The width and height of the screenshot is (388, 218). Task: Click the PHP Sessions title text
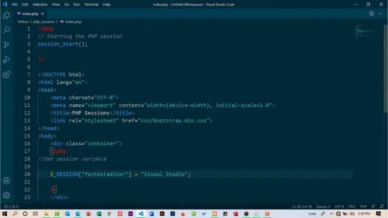click(x=90, y=113)
